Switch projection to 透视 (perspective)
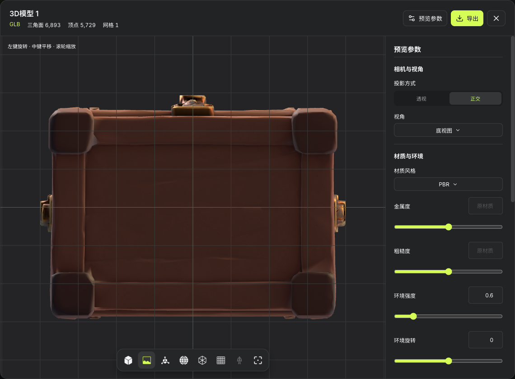 coord(421,99)
